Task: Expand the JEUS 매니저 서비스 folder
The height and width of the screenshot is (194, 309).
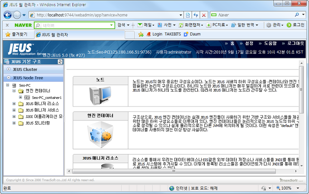Action: coord(14,110)
